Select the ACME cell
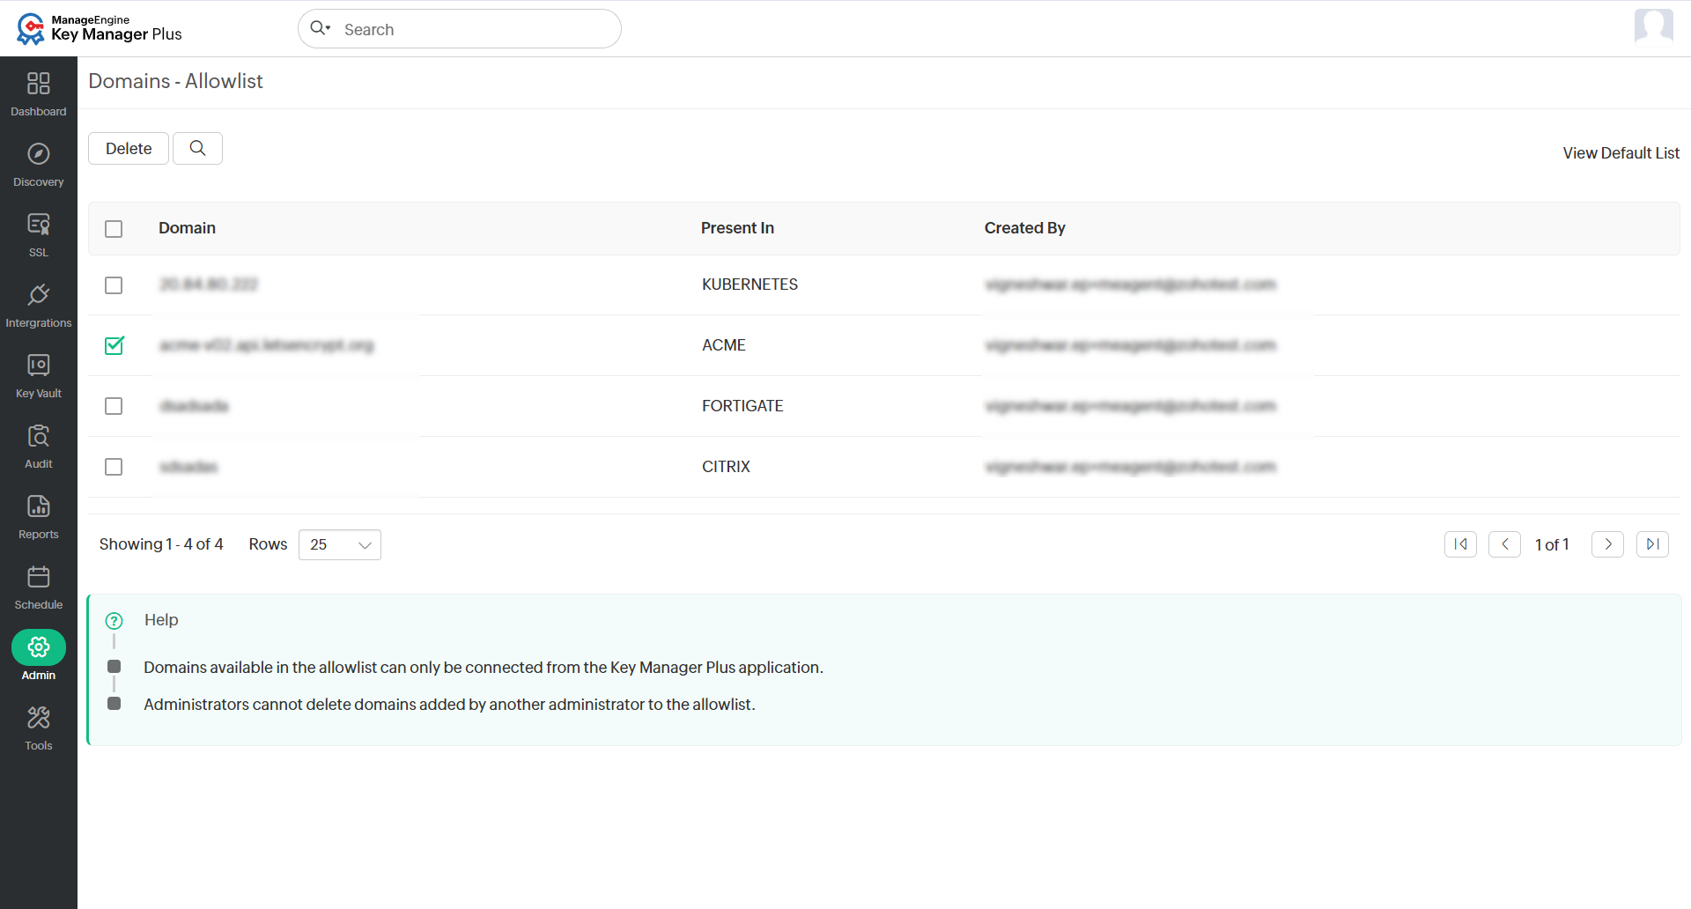This screenshot has height=909, width=1691. point(723,345)
